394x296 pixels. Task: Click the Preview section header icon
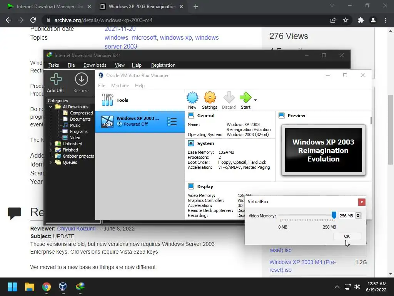tap(281, 116)
